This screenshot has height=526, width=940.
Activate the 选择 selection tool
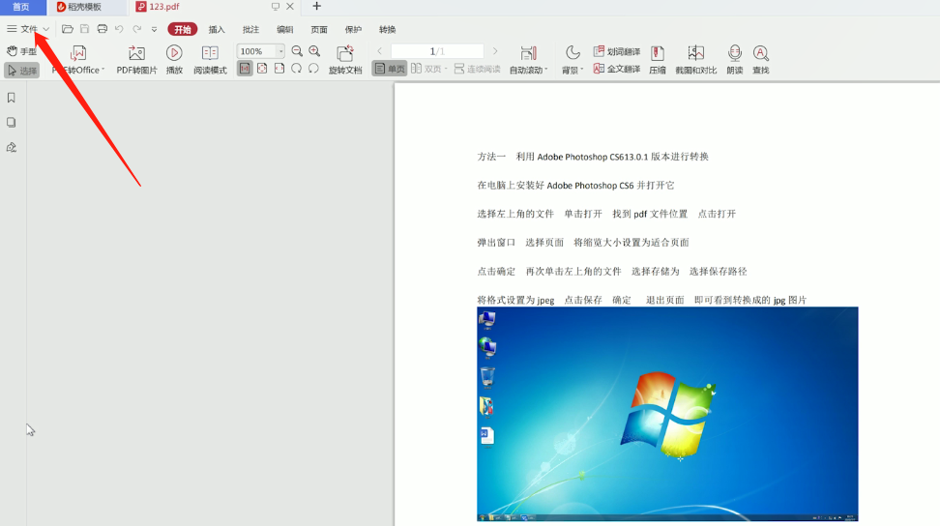[x=21, y=70]
